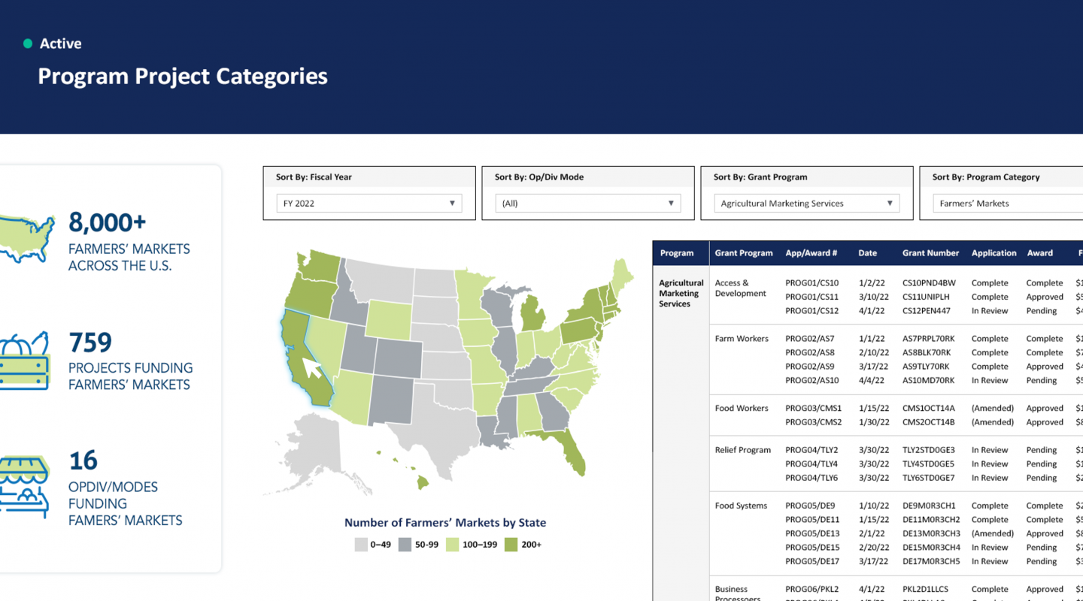This screenshot has width=1083, height=601.
Task: Sort by the Date column header
Action: pyautogui.click(x=867, y=253)
